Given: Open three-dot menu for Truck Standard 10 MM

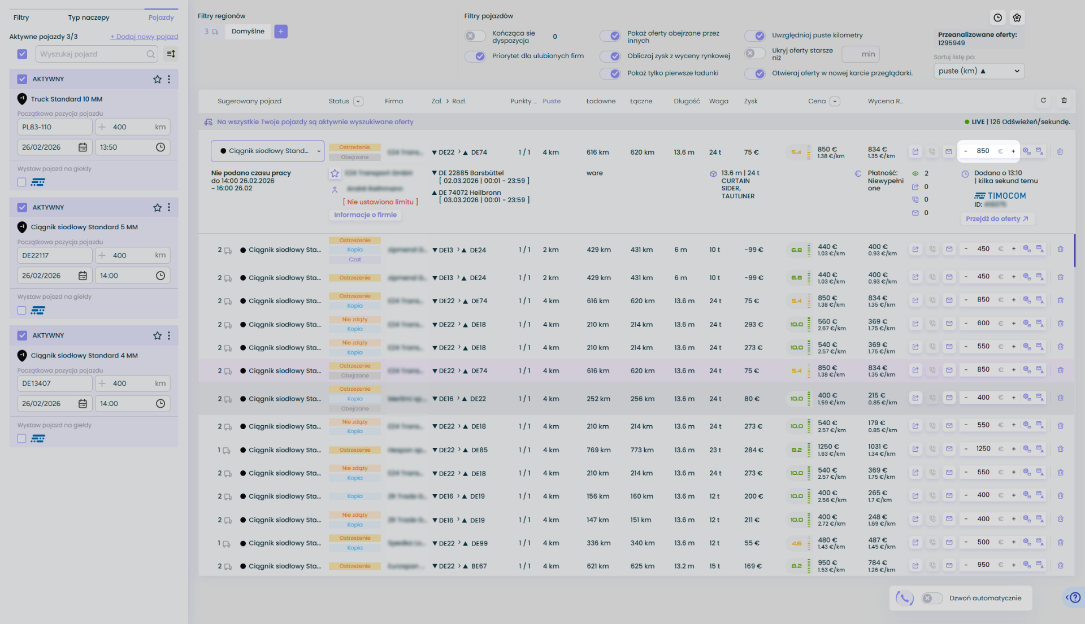Looking at the screenshot, I should 169,79.
